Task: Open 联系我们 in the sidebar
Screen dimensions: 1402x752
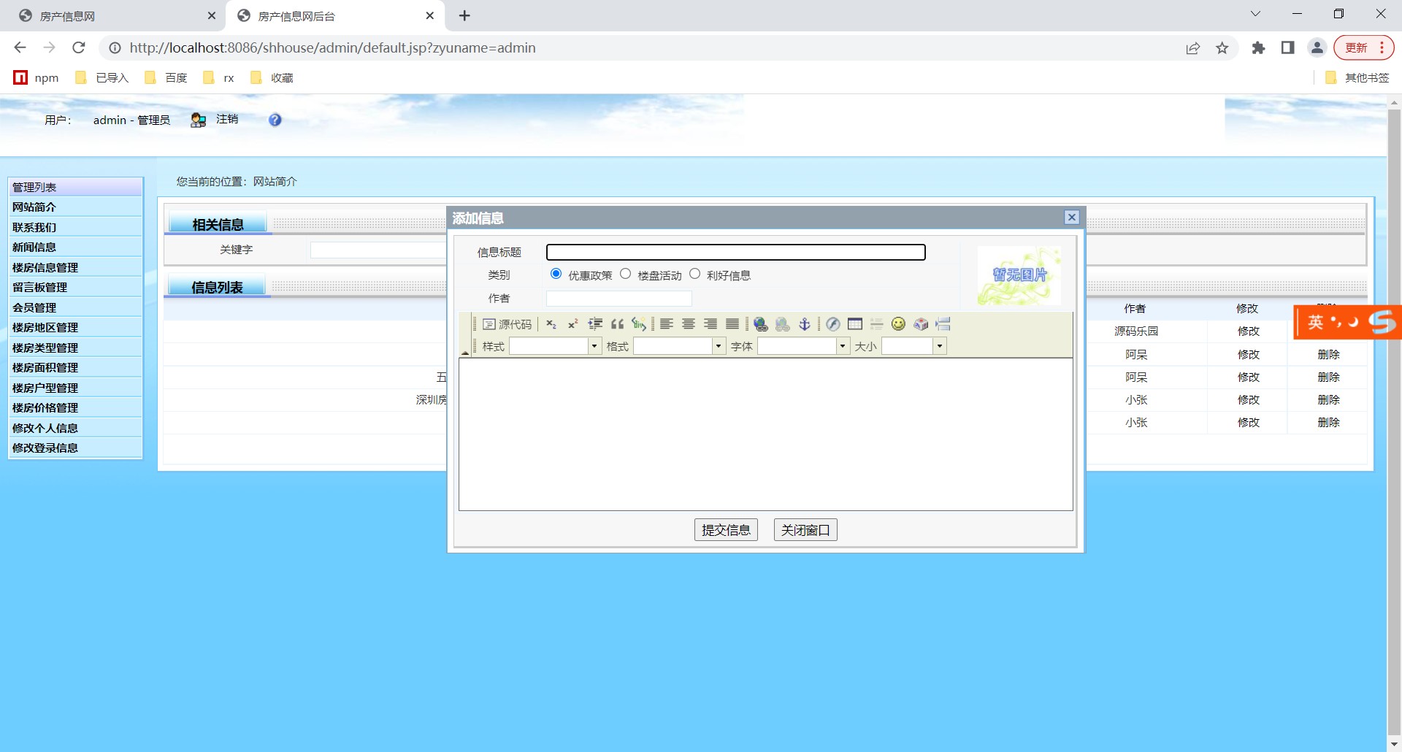Action: click(75, 228)
